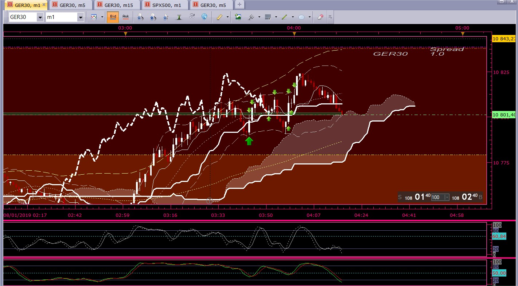This screenshot has height=286, width=518.
Task: Switch to the SPX500, m1 tab
Action: [x=165, y=5]
